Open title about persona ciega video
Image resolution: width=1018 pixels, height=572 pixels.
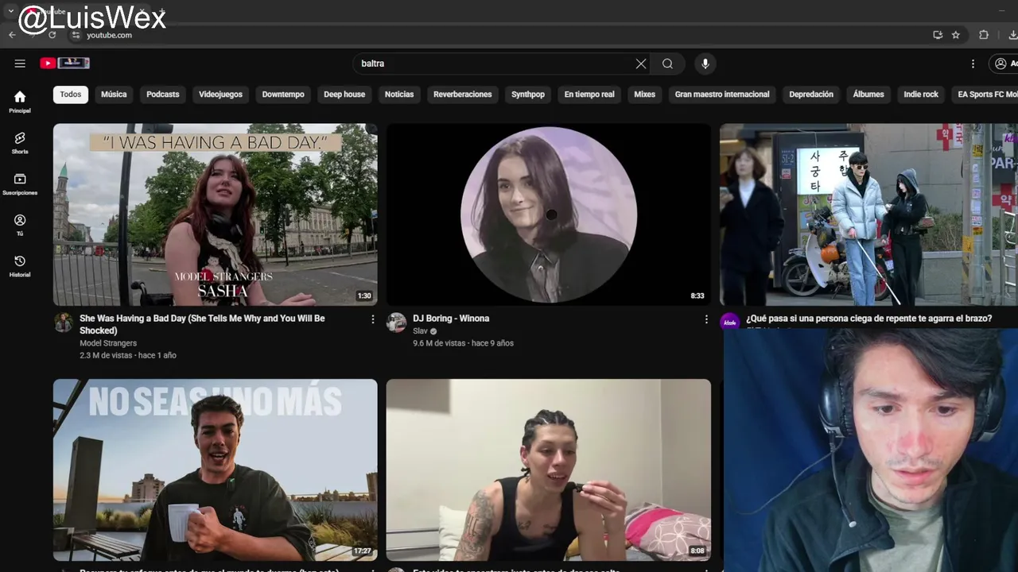[x=868, y=319]
